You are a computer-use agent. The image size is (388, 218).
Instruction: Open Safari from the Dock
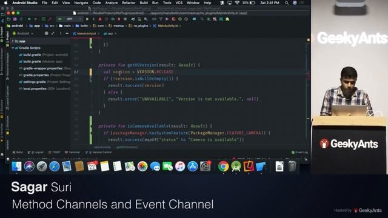tap(54, 167)
